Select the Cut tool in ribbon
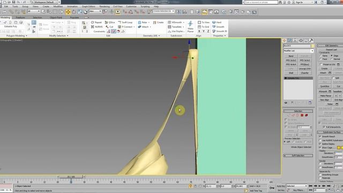The image size is (343, 193). pyautogui.click(x=109, y=27)
